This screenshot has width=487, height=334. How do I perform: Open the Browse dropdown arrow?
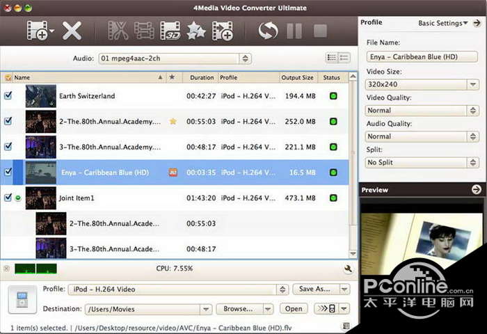(268, 309)
